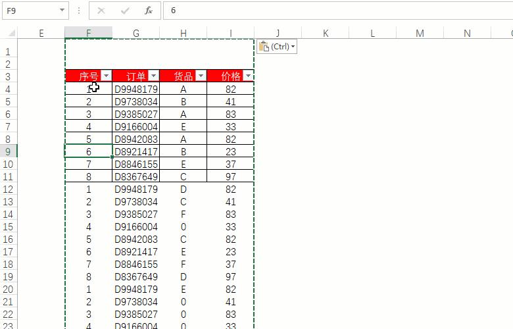Click the formula bar three-dot resize handle
The height and width of the screenshot is (329, 513).
(79, 11)
